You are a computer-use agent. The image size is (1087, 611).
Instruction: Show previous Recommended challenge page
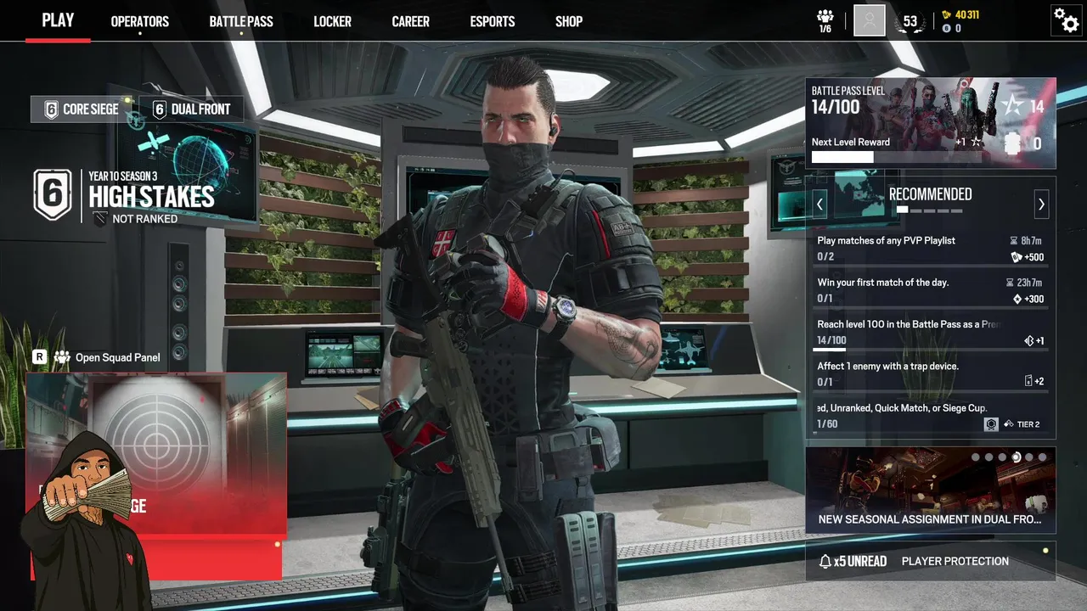coord(820,204)
